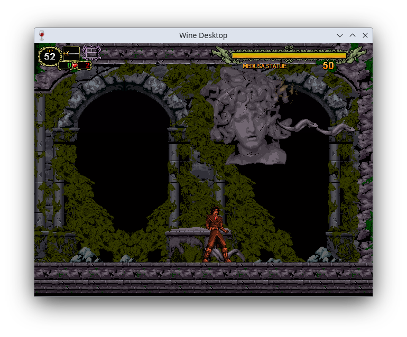The image size is (407, 337).
Task: Maximize the Wine Desktop window
Action: 353,35
